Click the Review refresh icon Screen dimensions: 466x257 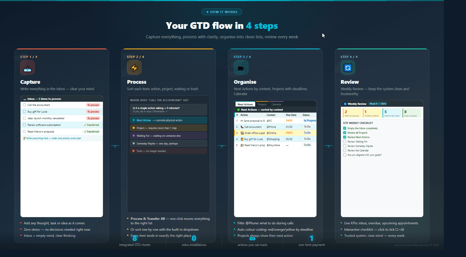point(348,67)
